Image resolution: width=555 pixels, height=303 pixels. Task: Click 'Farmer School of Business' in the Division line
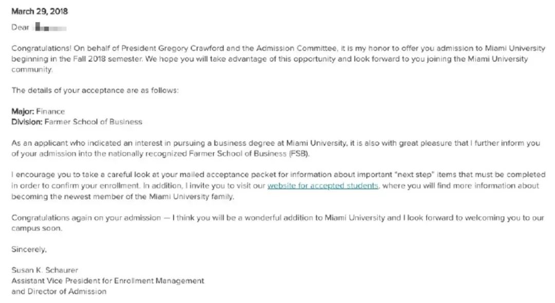coord(94,122)
